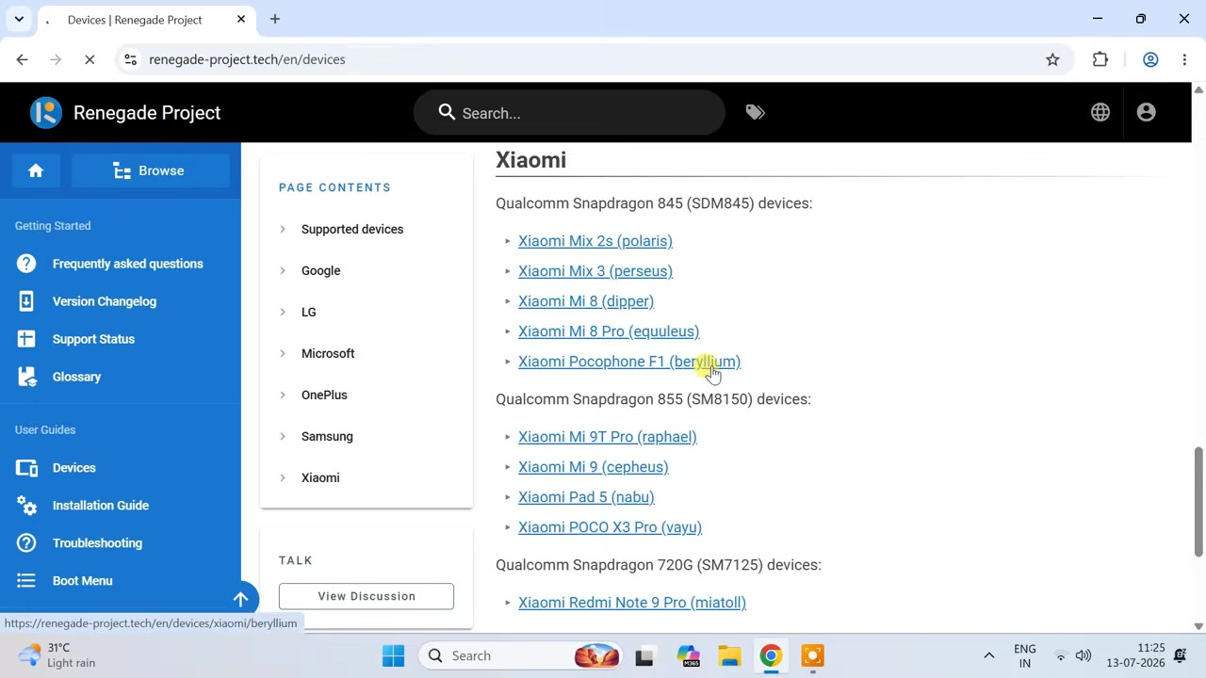Open Microsoft 365 taskbar icon
The width and height of the screenshot is (1206, 678).
pos(688,655)
